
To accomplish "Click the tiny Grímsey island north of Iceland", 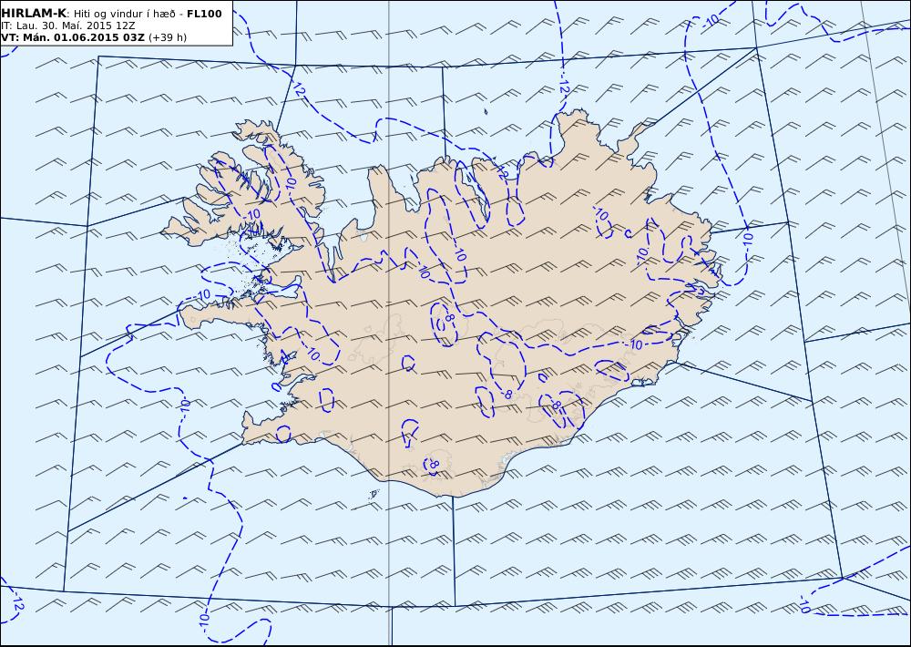I will tap(486, 111).
